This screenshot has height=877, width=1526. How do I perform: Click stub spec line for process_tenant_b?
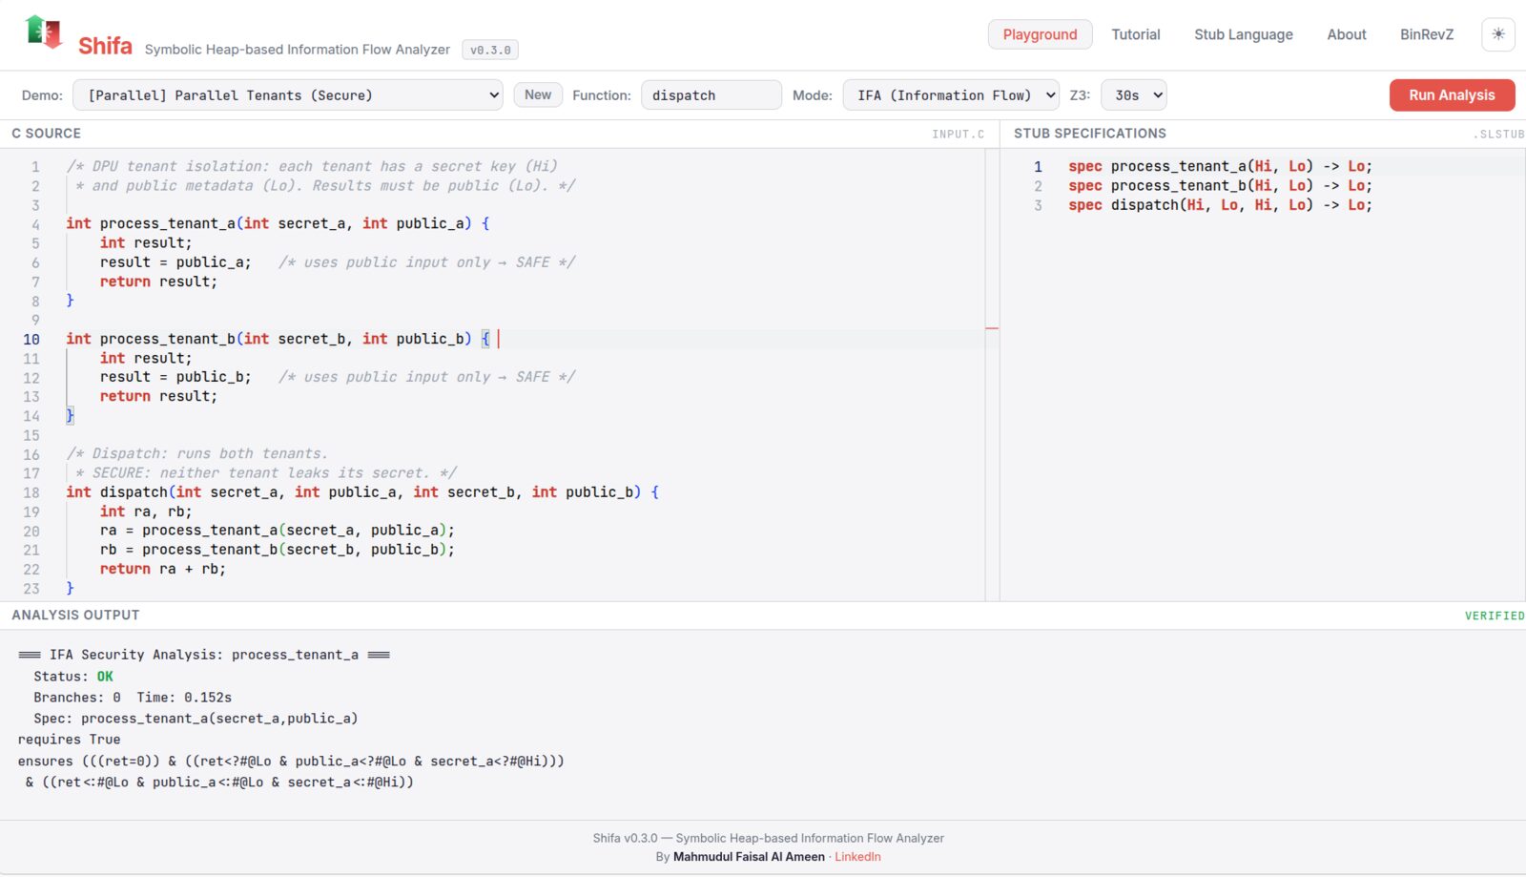point(1220,186)
